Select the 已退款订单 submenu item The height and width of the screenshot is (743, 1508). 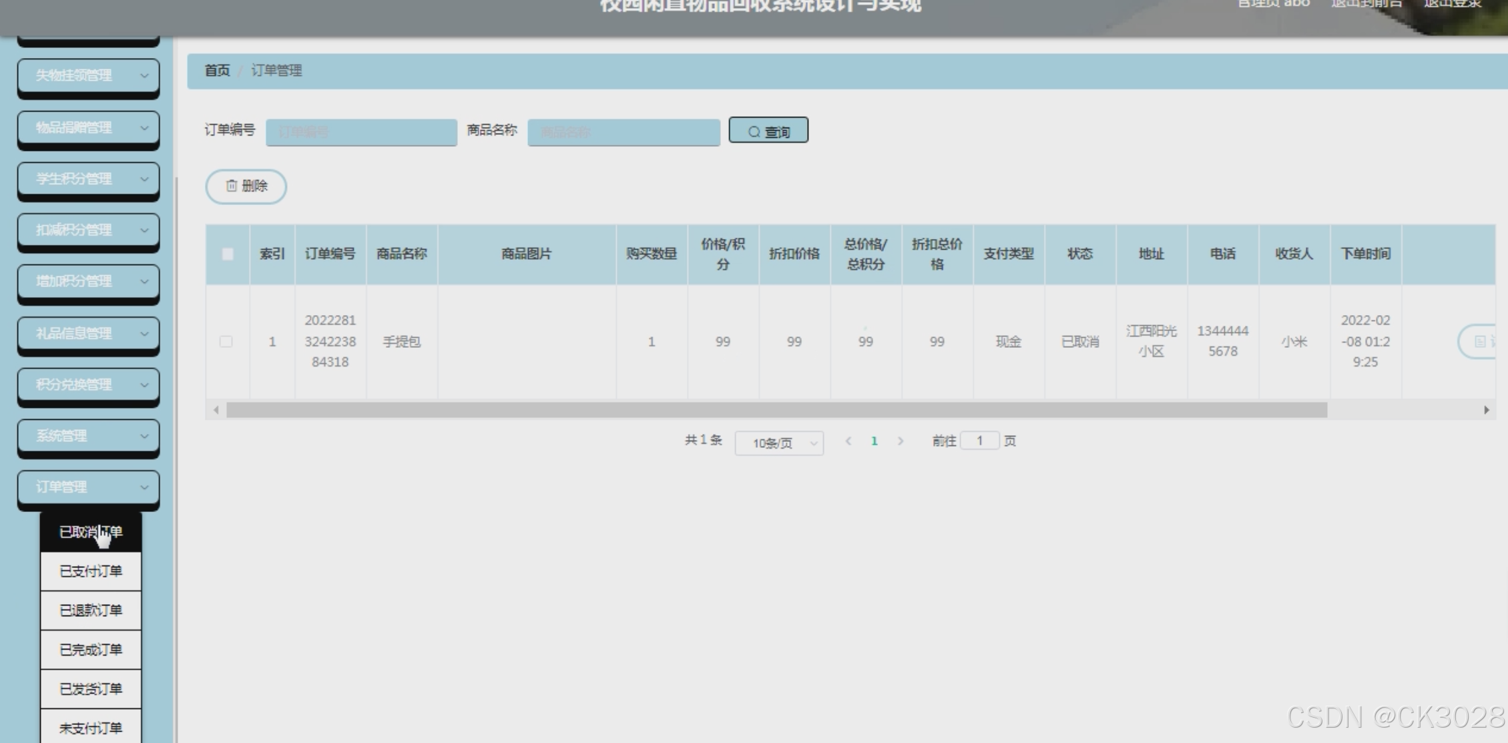[x=91, y=611]
